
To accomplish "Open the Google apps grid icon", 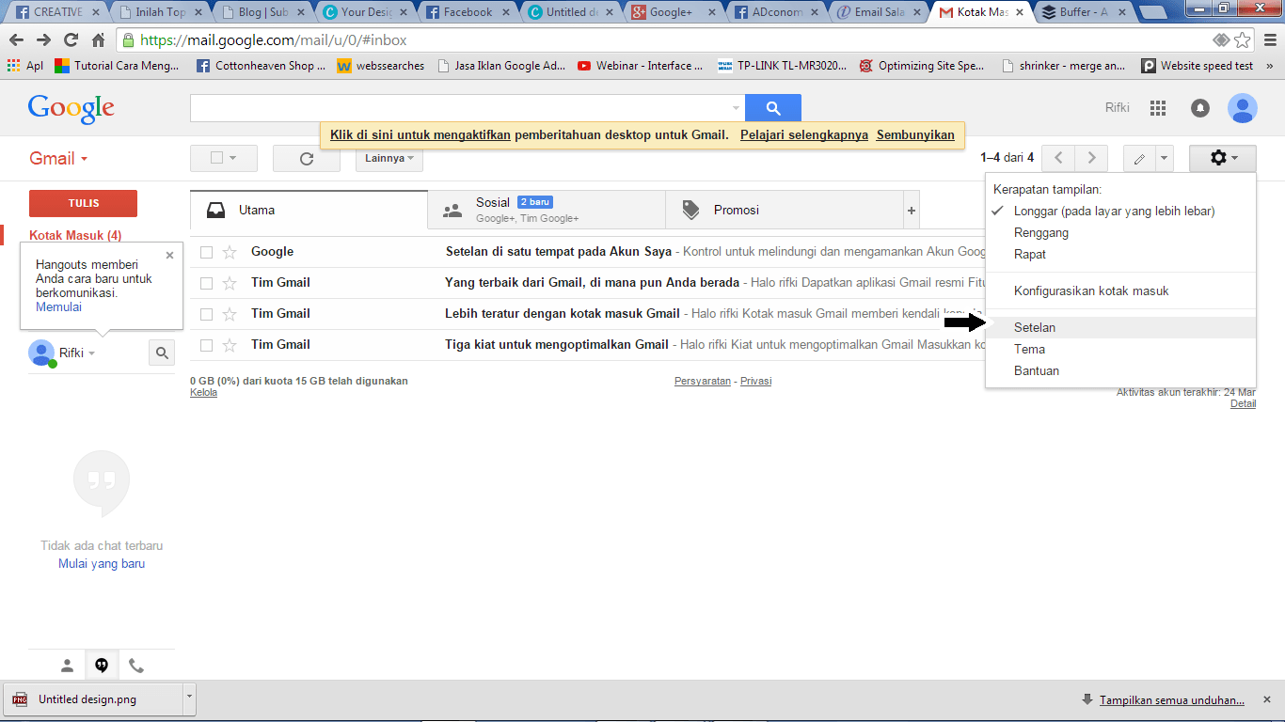I will tap(1158, 108).
